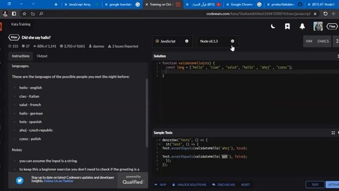This screenshot has width=339, height=191.
Task: Run sample tests with TEST button
Action: click(315, 185)
